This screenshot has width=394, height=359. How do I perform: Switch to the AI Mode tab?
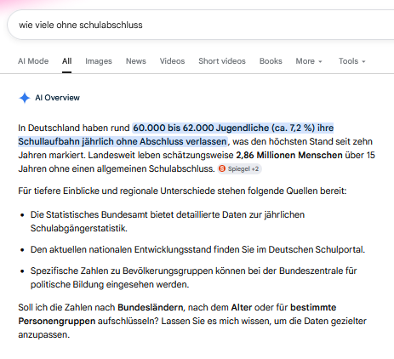(x=33, y=61)
